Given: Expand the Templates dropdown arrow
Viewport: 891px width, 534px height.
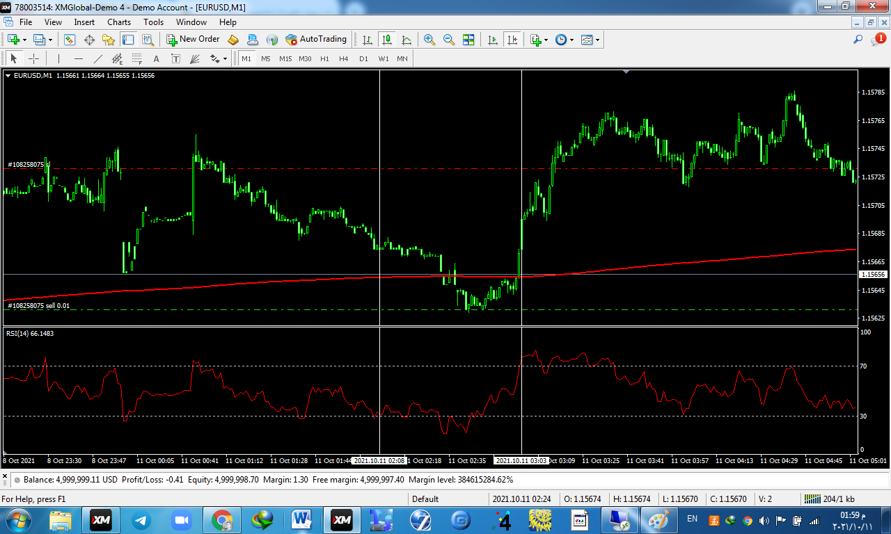Looking at the screenshot, I should click(597, 40).
